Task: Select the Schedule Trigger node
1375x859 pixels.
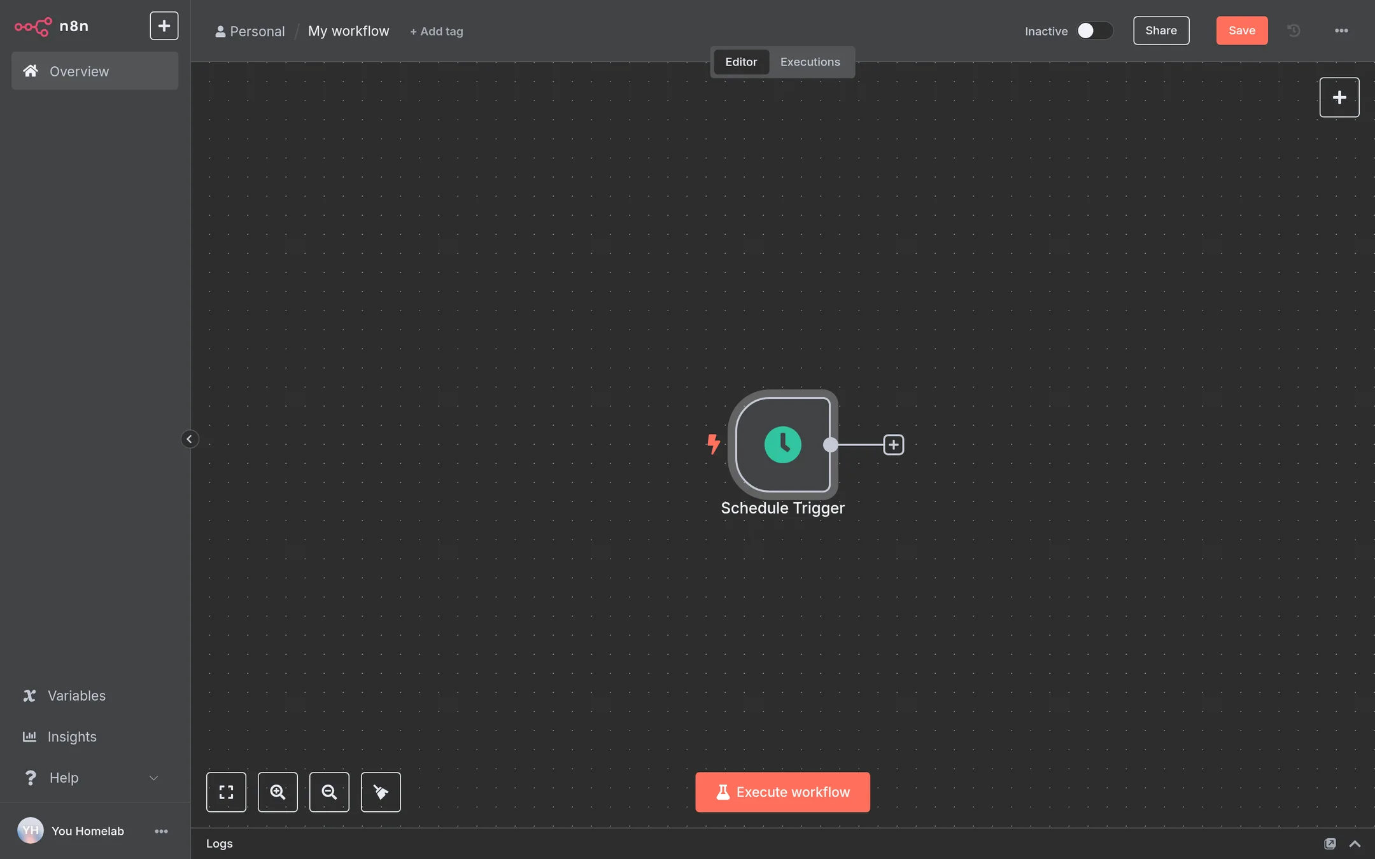Action: pos(782,444)
